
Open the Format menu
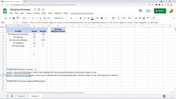click(x=37, y=13)
